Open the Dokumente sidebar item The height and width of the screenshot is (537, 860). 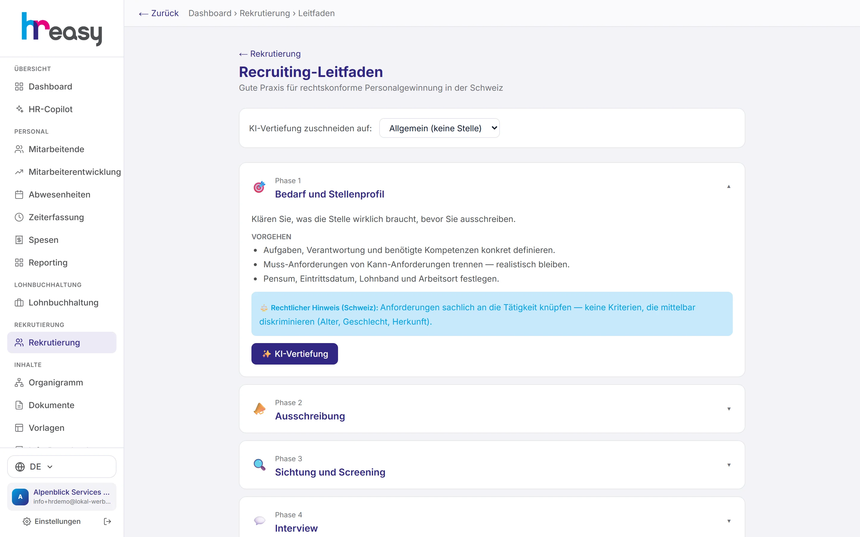coord(62,405)
